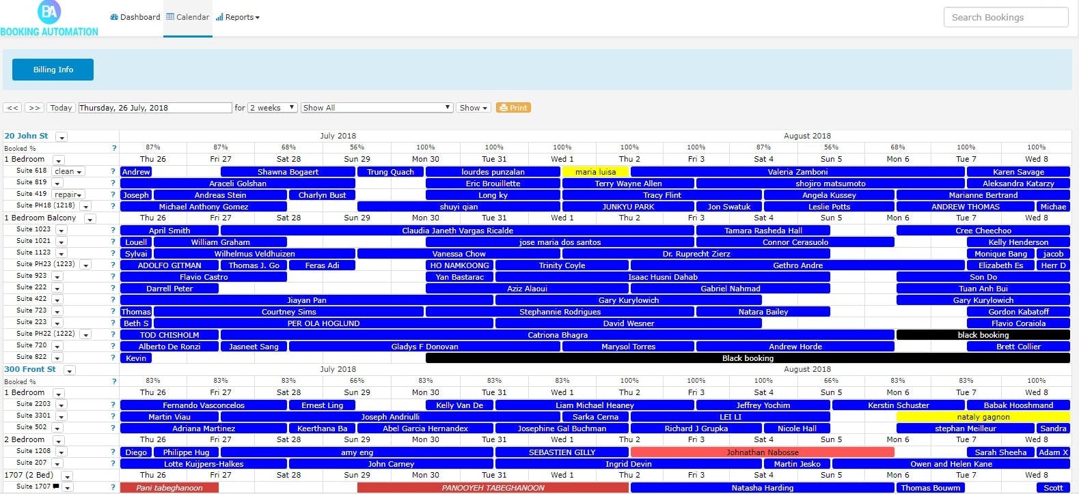Open the Show All filter dropdown

377,108
